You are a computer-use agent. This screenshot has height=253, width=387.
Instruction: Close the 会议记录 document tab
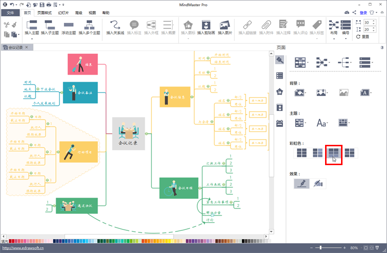[x=27, y=47]
